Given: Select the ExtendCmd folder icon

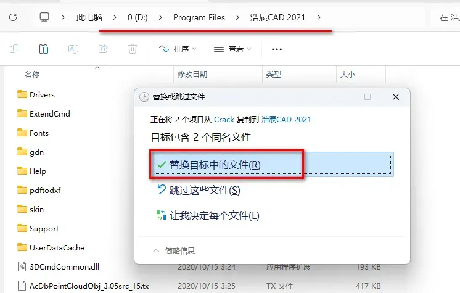Looking at the screenshot, I should (22, 113).
